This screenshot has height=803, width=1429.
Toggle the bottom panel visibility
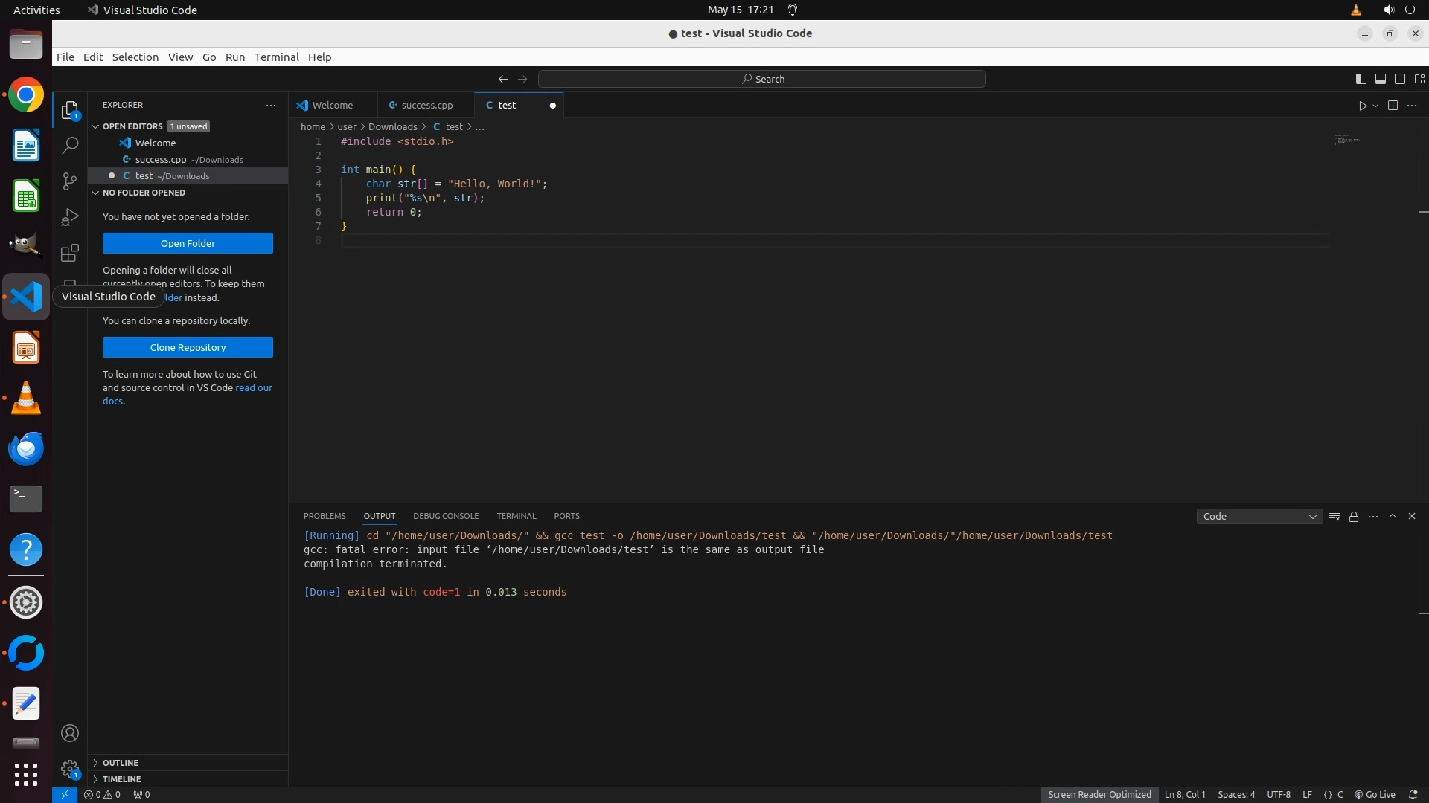[x=1380, y=79]
